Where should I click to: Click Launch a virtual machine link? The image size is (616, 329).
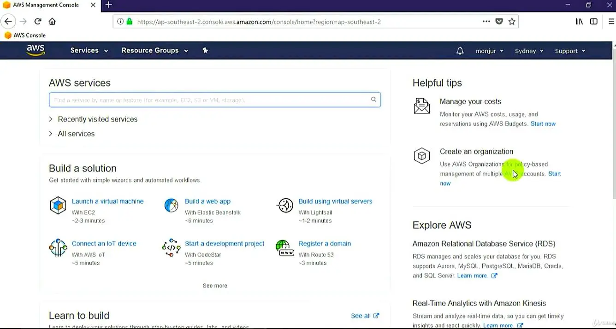pyautogui.click(x=107, y=201)
